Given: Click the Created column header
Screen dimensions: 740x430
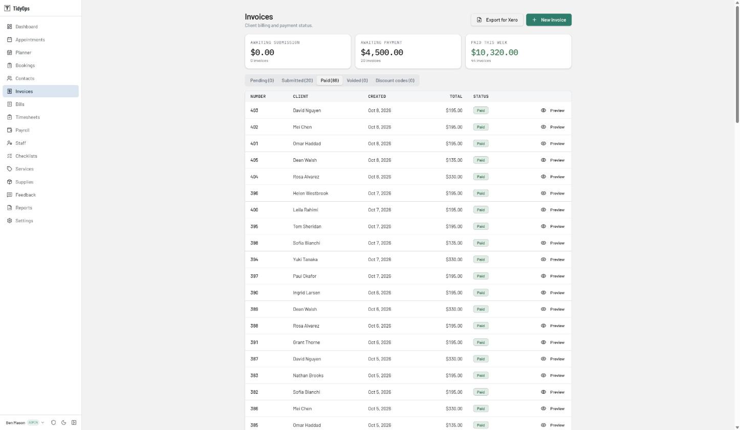Looking at the screenshot, I should click(x=377, y=96).
